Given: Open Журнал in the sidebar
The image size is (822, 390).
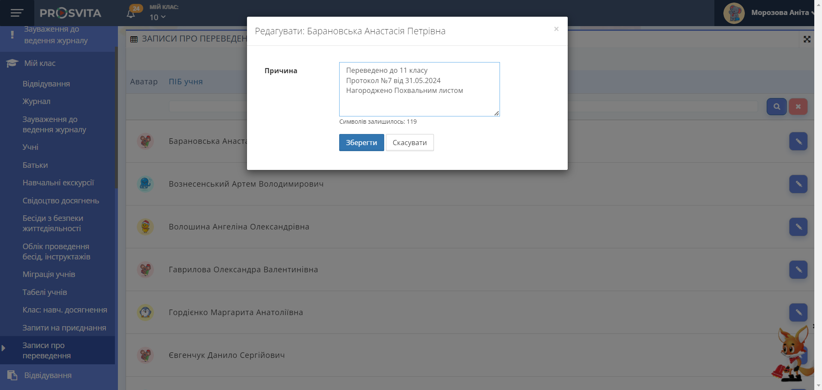Looking at the screenshot, I should point(36,101).
